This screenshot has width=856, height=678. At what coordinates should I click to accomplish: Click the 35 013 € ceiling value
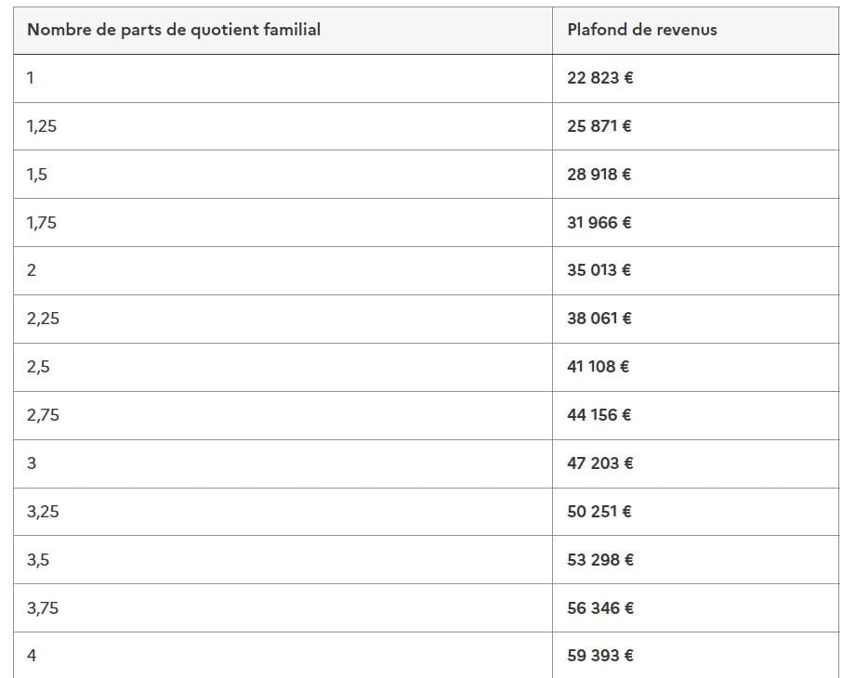coord(599,270)
